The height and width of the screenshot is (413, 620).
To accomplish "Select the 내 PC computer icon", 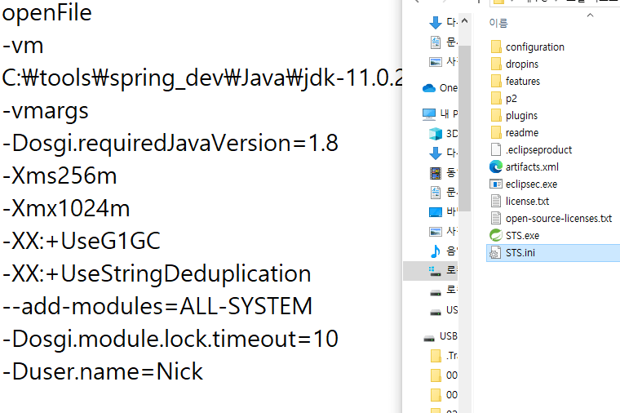I will [x=429, y=114].
